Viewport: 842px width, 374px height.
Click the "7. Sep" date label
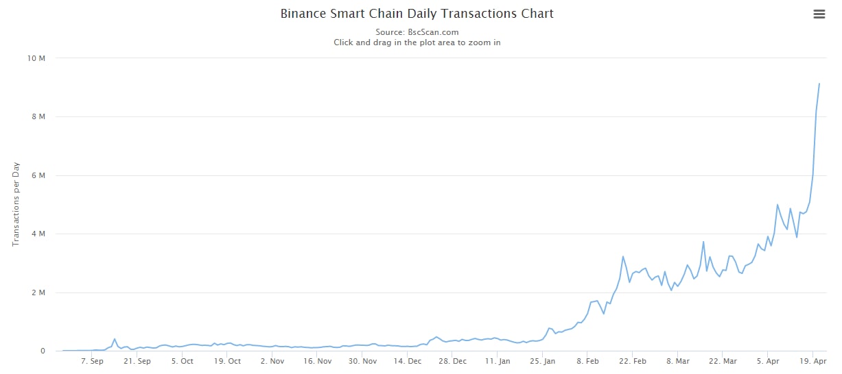[93, 362]
